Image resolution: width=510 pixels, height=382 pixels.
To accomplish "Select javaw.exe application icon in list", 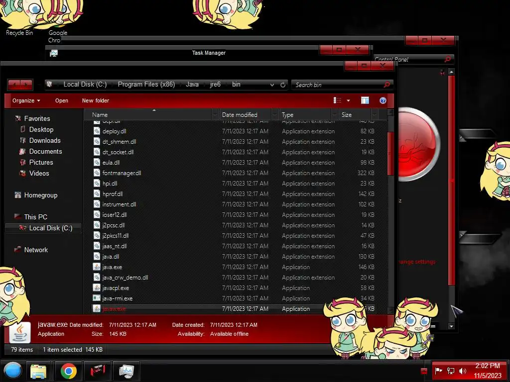I will click(97, 308).
